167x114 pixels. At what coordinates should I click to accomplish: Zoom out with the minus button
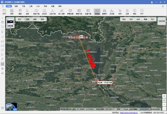[x=164, y=109]
